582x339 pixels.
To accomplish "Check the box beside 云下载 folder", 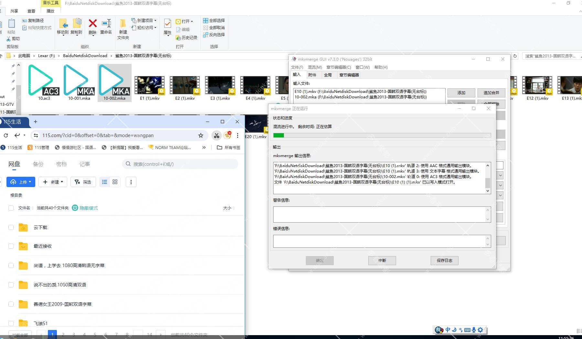I will 11,227.
